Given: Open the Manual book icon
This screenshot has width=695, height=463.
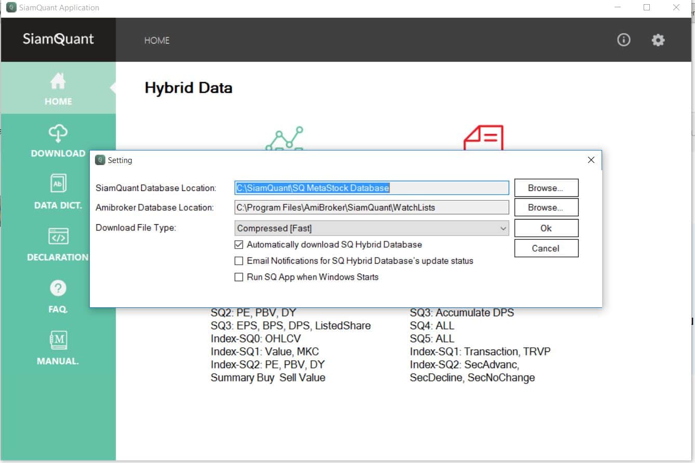Looking at the screenshot, I should pyautogui.click(x=58, y=340).
